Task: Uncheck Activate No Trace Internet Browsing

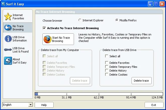Action: pos(44,28)
